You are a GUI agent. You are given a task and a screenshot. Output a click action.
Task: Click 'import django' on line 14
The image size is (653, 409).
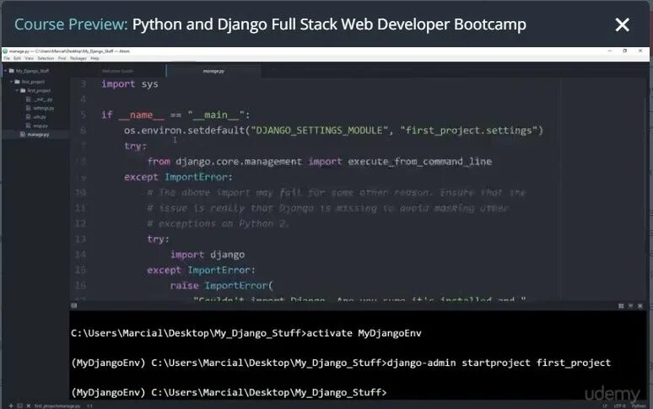coord(208,255)
